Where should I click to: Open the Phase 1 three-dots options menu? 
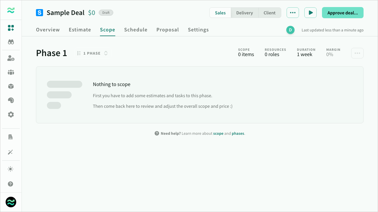pos(357,53)
